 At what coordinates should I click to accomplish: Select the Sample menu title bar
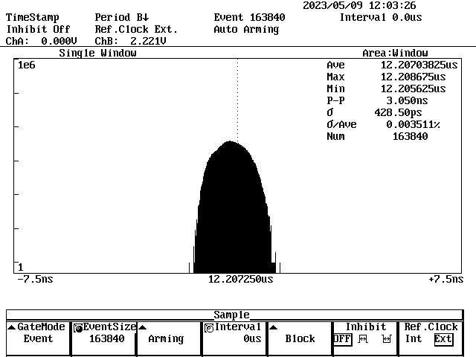(x=231, y=315)
